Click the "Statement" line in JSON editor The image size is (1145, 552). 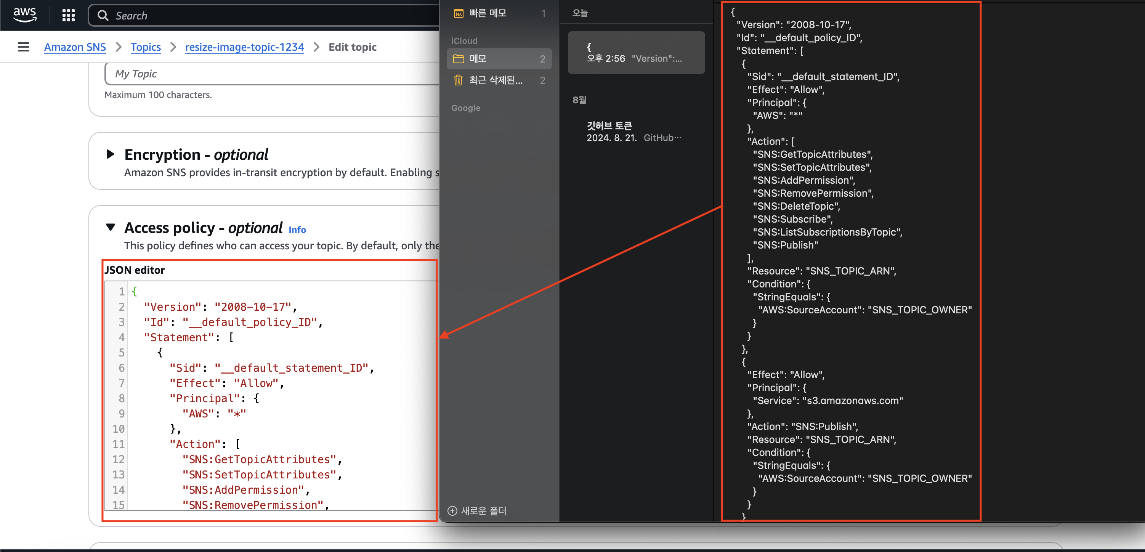188,337
